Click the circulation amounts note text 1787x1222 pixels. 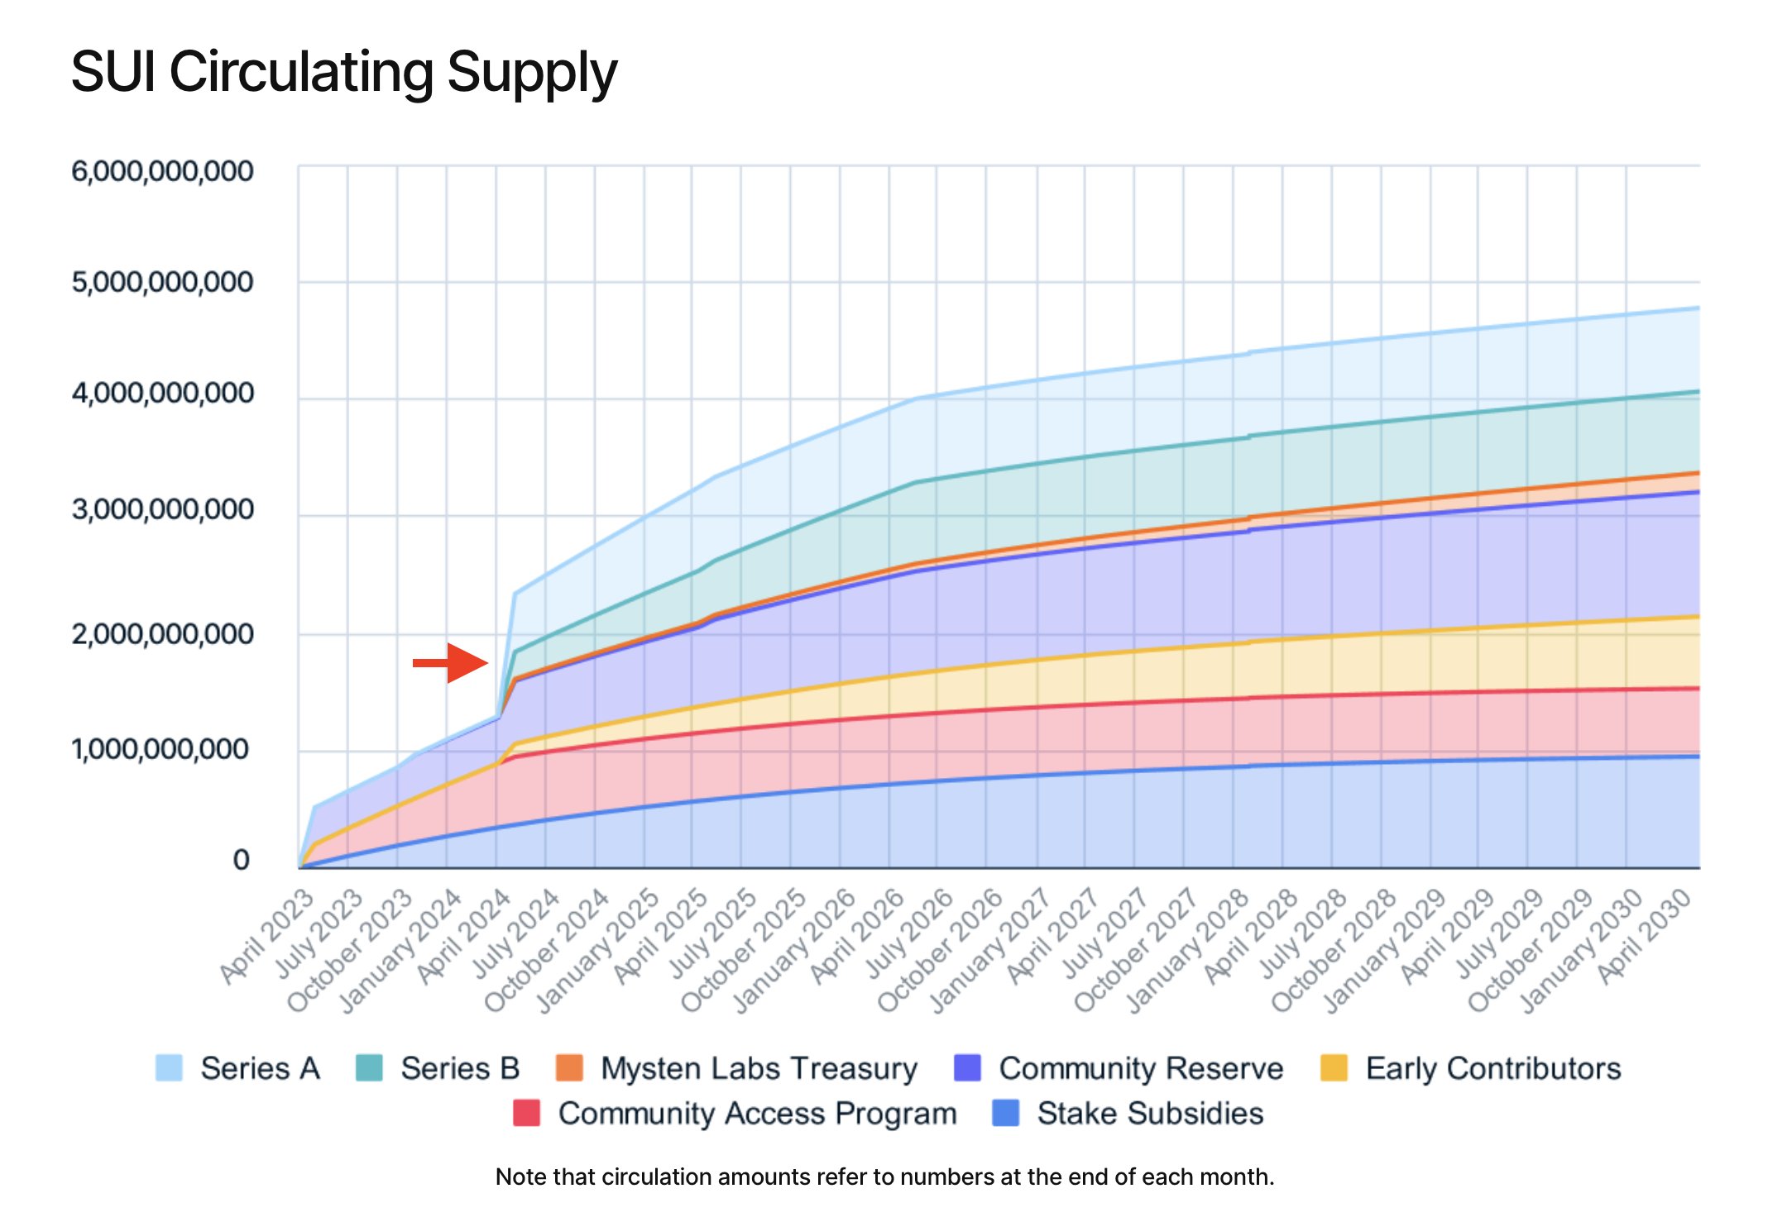884,1177
